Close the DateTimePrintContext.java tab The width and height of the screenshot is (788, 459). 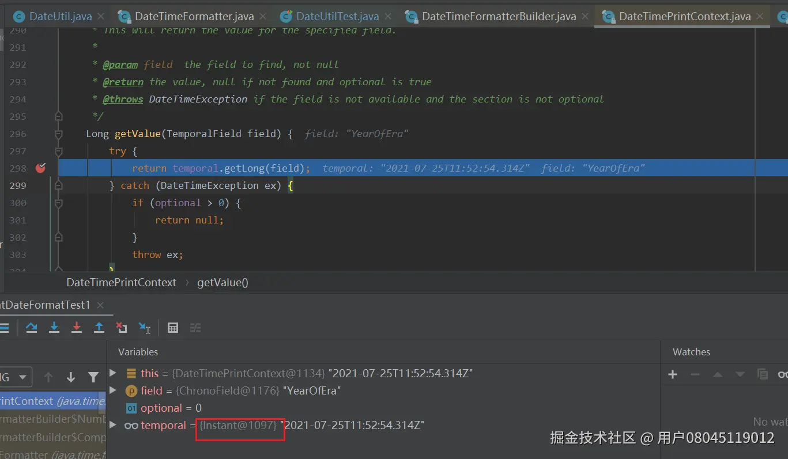761,17
